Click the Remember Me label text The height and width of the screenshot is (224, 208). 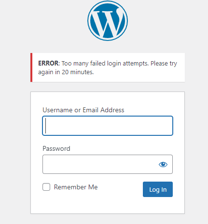click(x=76, y=187)
